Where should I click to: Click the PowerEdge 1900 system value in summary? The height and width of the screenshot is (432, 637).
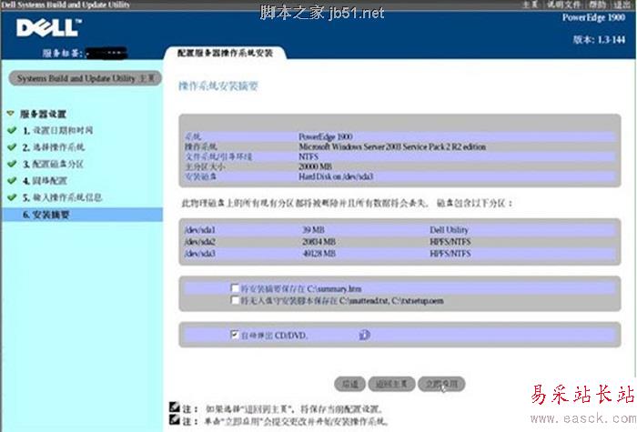pos(326,136)
